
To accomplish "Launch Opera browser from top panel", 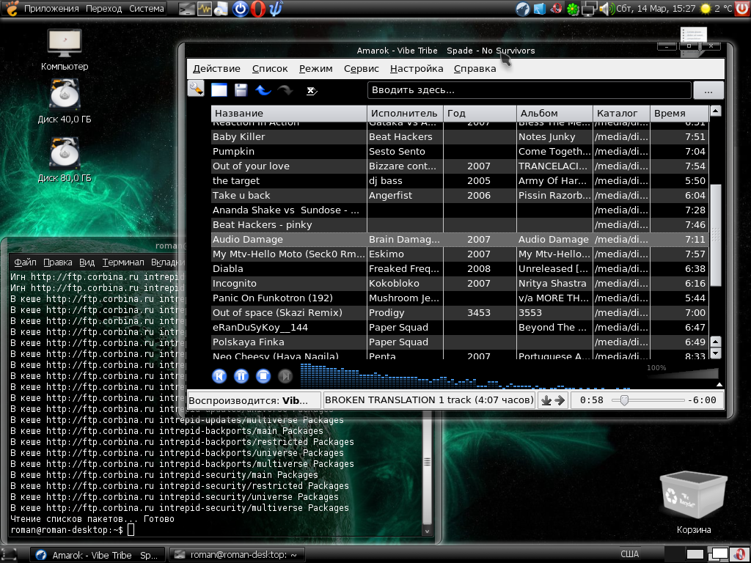I will point(258,9).
